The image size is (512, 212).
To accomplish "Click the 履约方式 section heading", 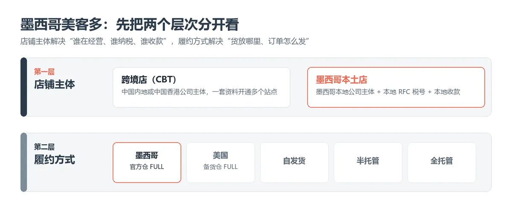I will coord(55,160).
